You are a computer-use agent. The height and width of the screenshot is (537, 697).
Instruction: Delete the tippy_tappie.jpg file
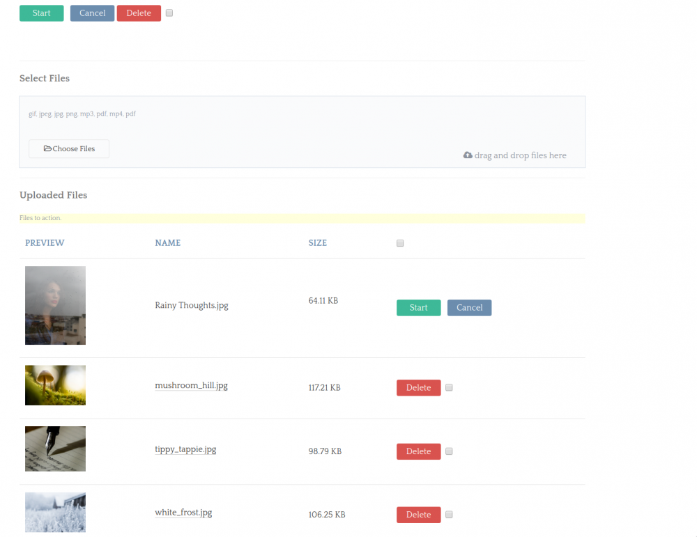pyautogui.click(x=418, y=451)
